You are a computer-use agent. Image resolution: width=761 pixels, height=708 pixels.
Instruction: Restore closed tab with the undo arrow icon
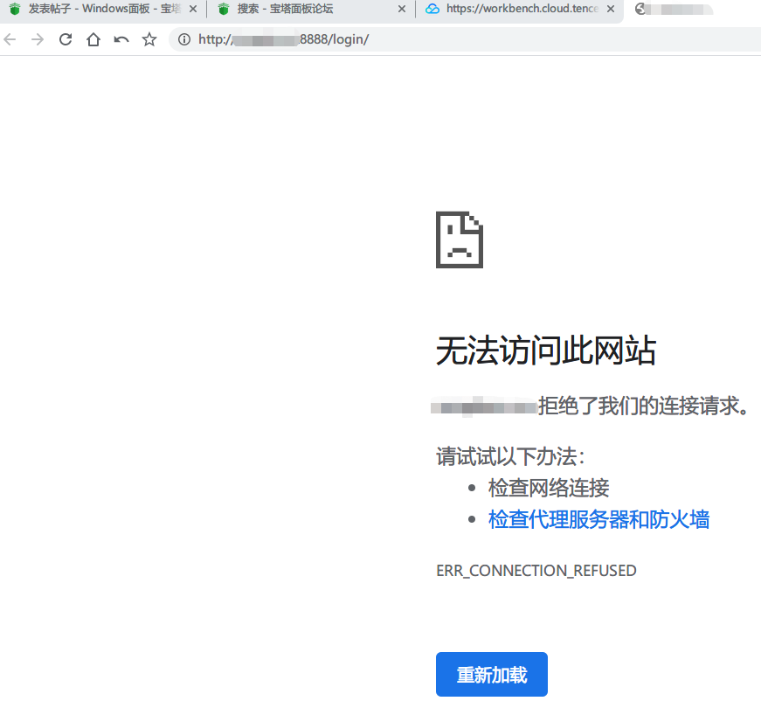click(x=121, y=39)
